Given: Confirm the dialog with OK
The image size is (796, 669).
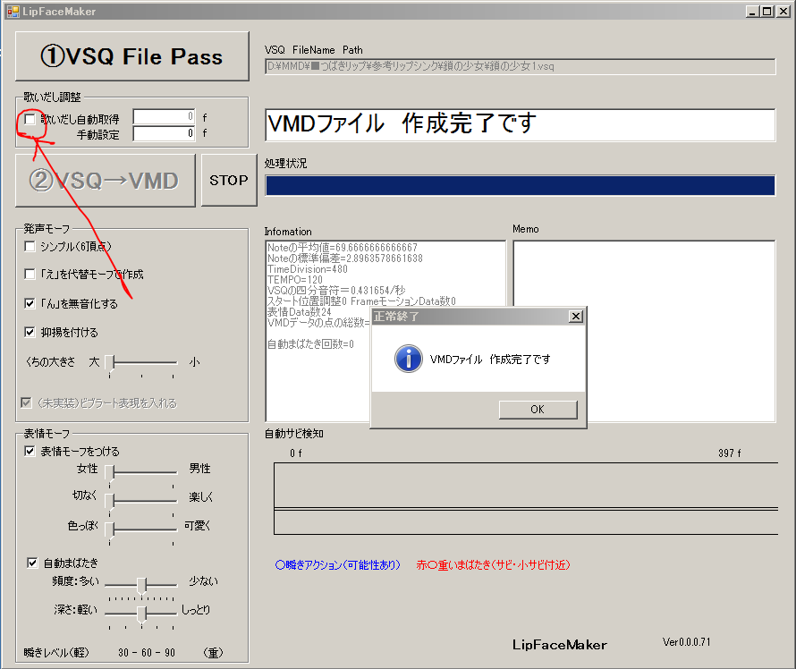Looking at the screenshot, I should [x=538, y=410].
